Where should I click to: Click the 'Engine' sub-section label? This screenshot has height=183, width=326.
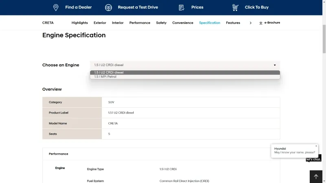pos(60,168)
